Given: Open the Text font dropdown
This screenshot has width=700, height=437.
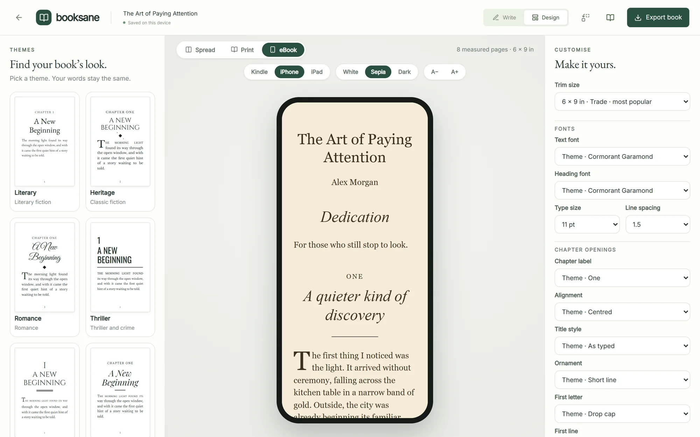Looking at the screenshot, I should (x=622, y=156).
